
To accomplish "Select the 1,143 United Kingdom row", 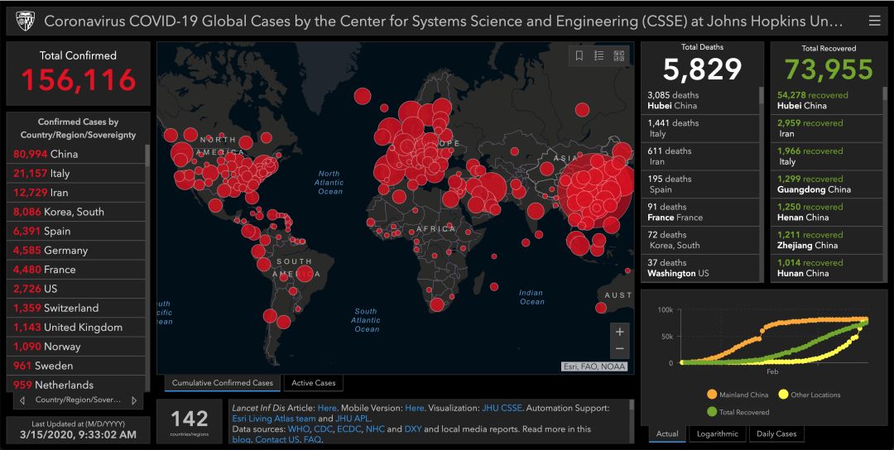I will [x=76, y=328].
